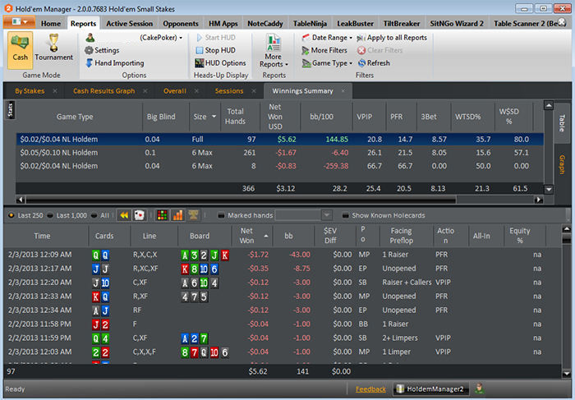The image size is (575, 400).
Task: Switch to the Sessions report tab
Action: (229, 91)
